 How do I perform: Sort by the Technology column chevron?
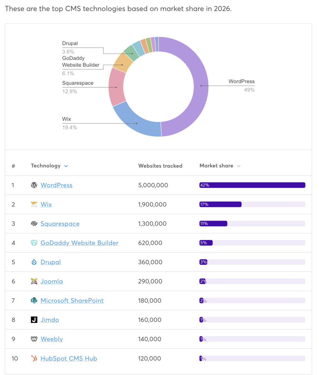pos(66,166)
